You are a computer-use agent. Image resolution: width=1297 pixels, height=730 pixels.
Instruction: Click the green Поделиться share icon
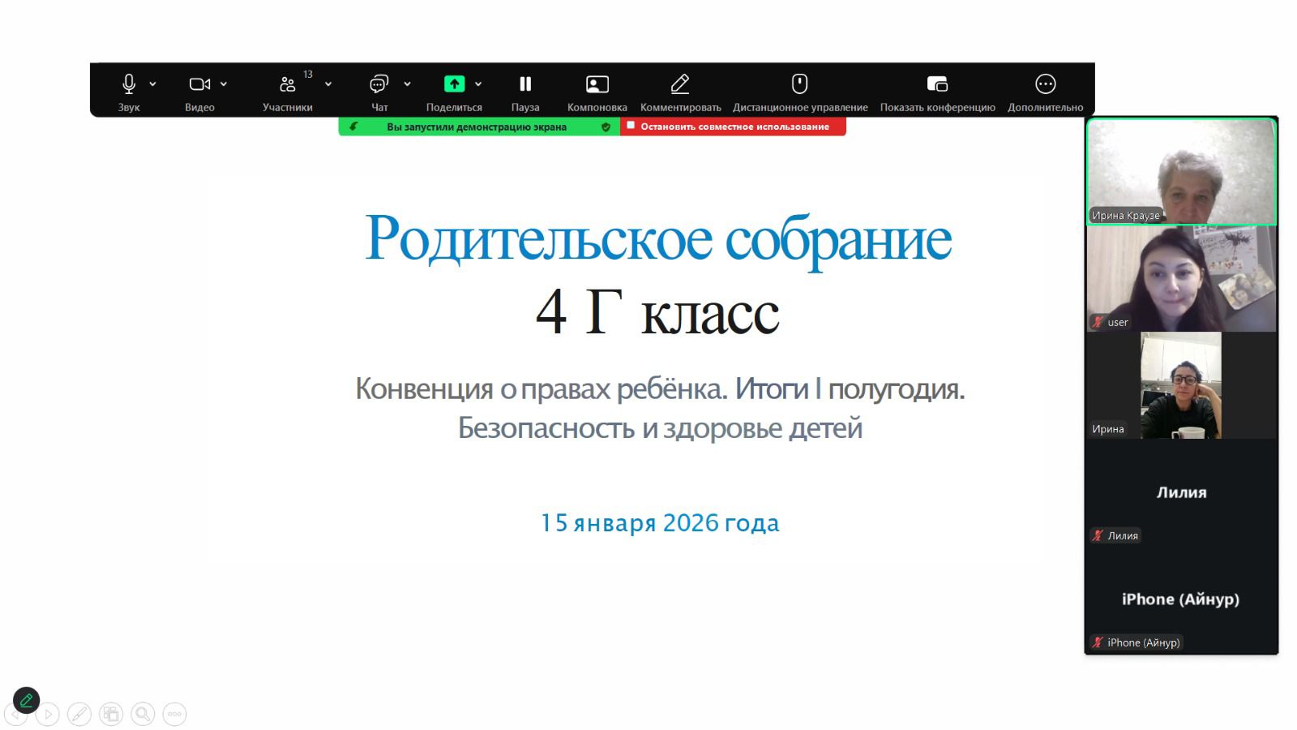point(454,84)
